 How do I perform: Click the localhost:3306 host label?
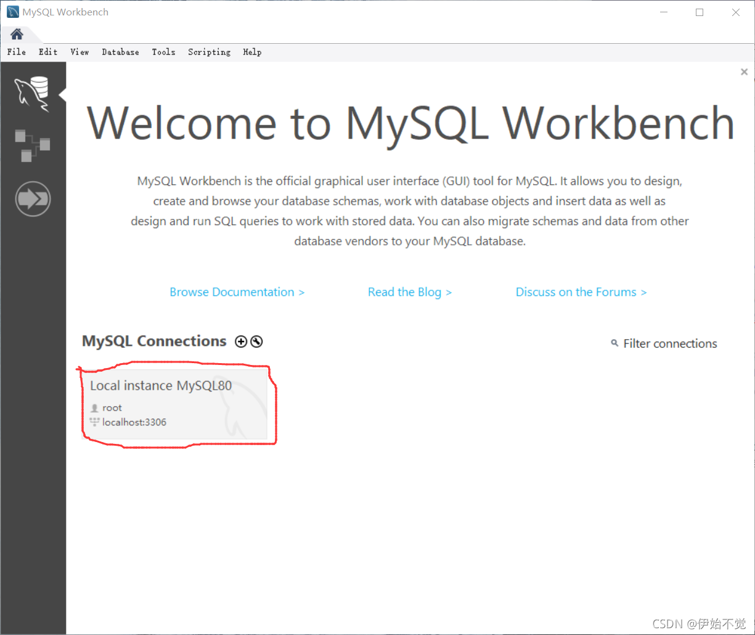pos(134,422)
